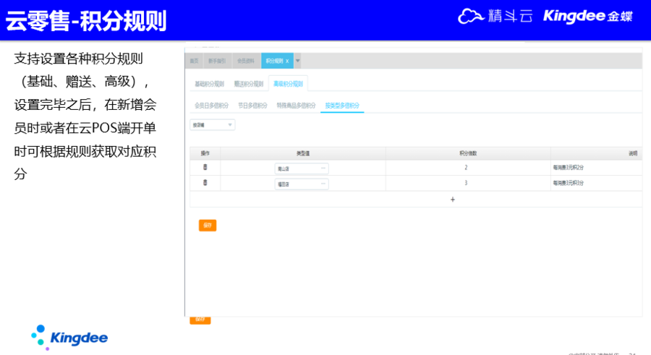
Task: Select the 基础积分规则 tab
Action: [x=209, y=84]
